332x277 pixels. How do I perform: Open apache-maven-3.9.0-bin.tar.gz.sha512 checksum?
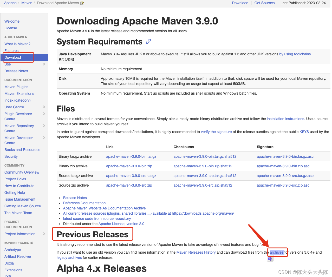[205, 156]
